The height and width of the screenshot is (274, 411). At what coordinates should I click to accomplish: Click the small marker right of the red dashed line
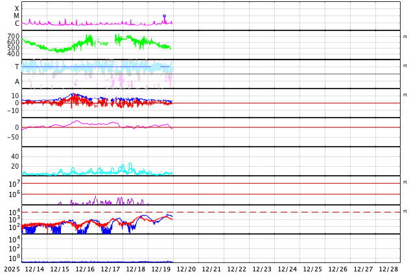point(405,211)
